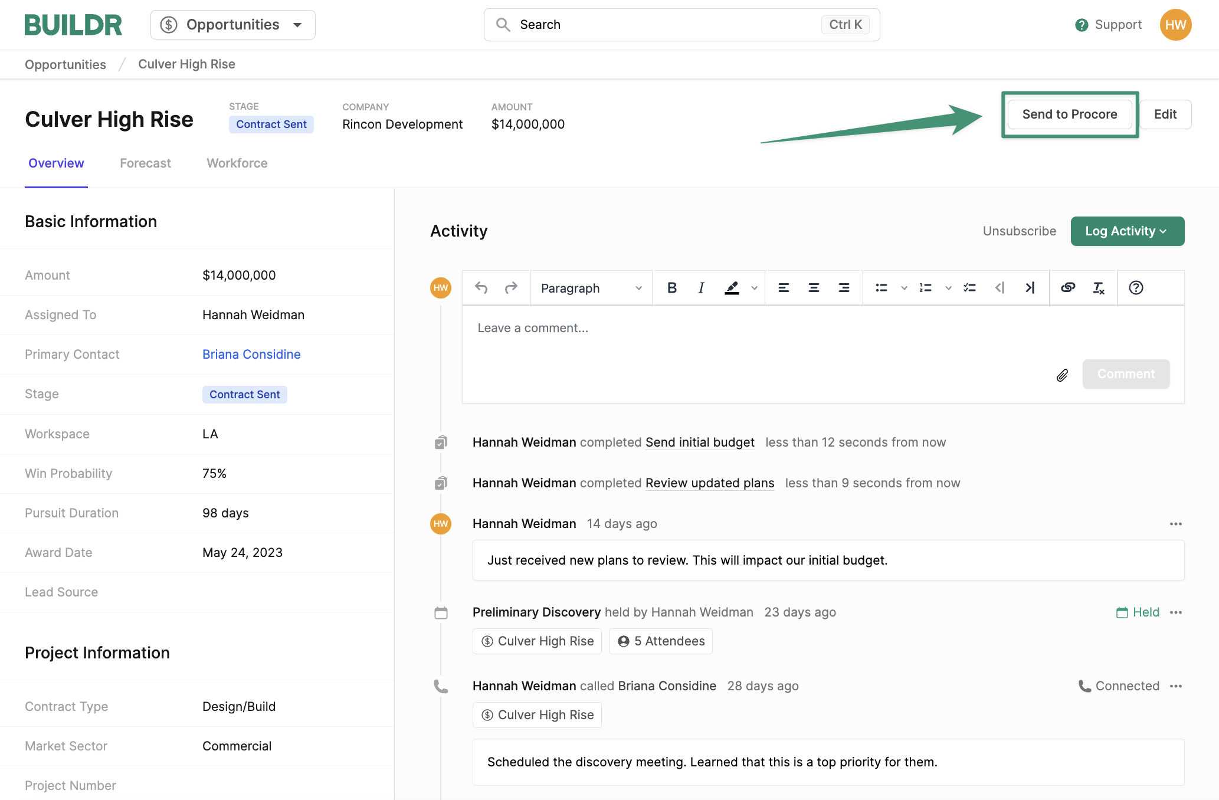Toggle bold formatting in editor

click(x=671, y=288)
